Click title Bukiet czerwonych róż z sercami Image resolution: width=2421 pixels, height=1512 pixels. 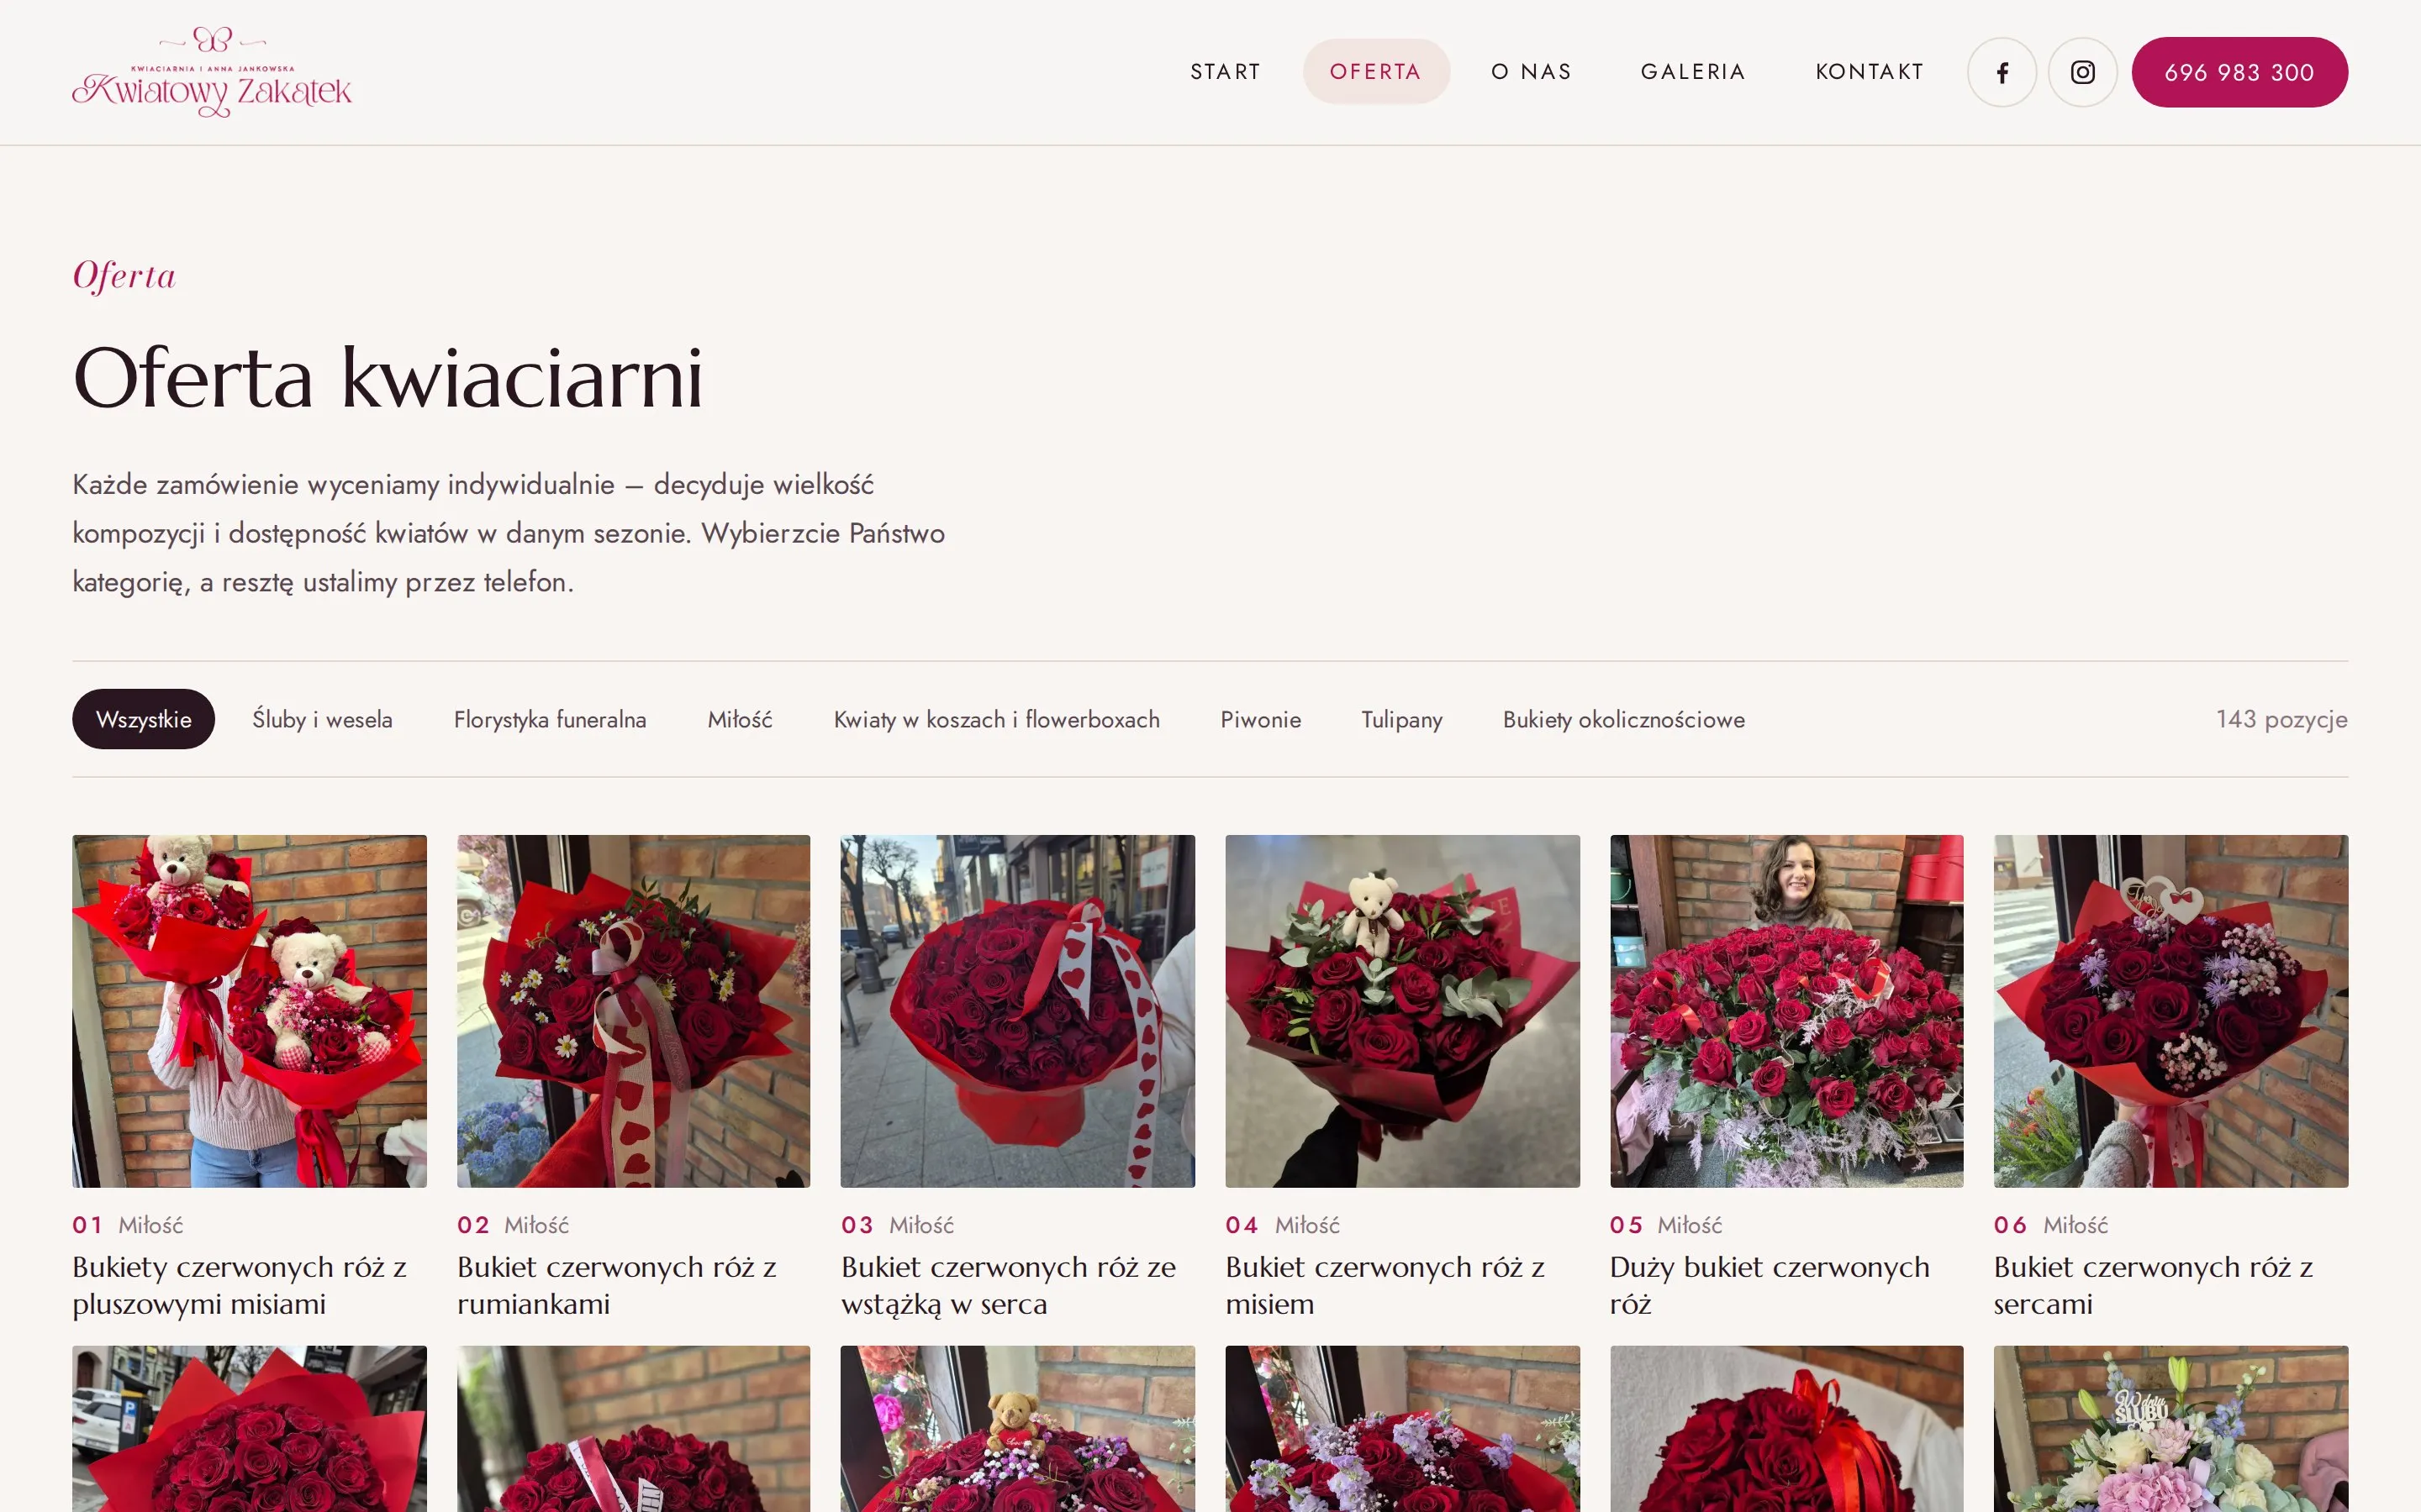click(x=2154, y=1285)
